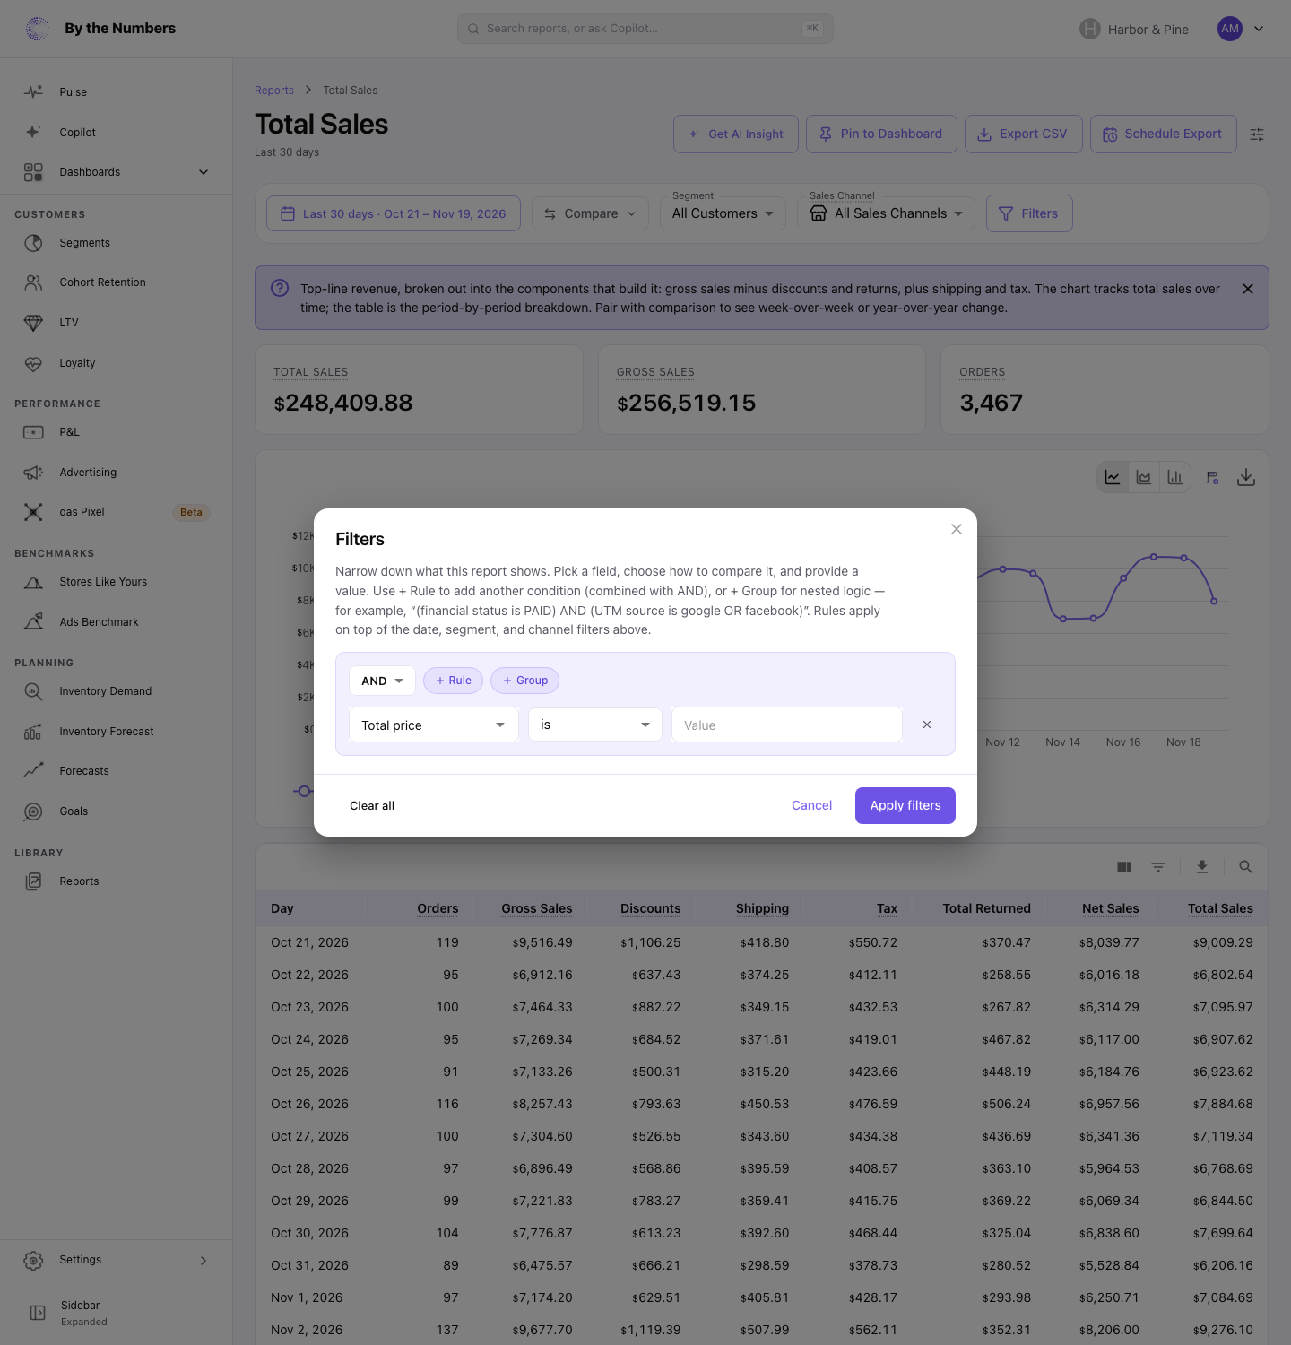Switch chart to line view icon
1291x1345 pixels.
(x=1113, y=477)
